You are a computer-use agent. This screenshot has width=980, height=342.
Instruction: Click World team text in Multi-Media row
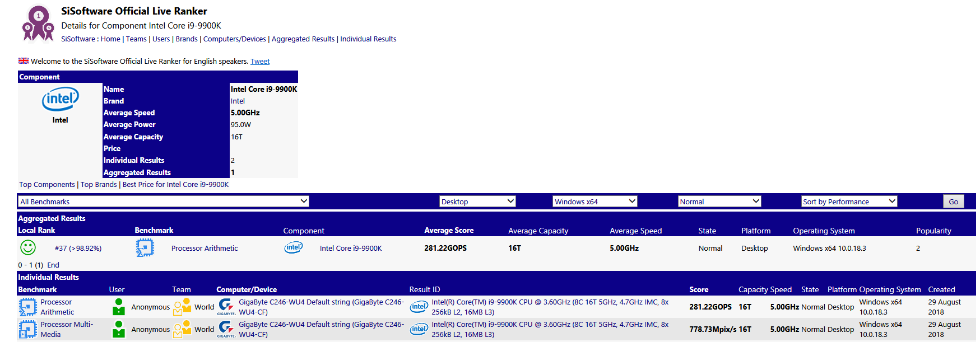coord(204,330)
